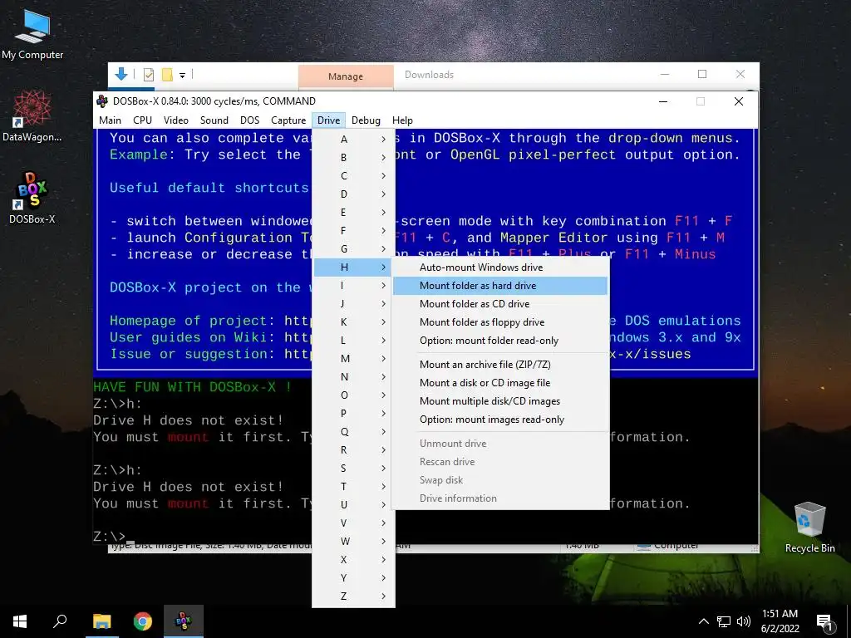Open volume tray icon
The image size is (851, 638).
click(x=744, y=621)
